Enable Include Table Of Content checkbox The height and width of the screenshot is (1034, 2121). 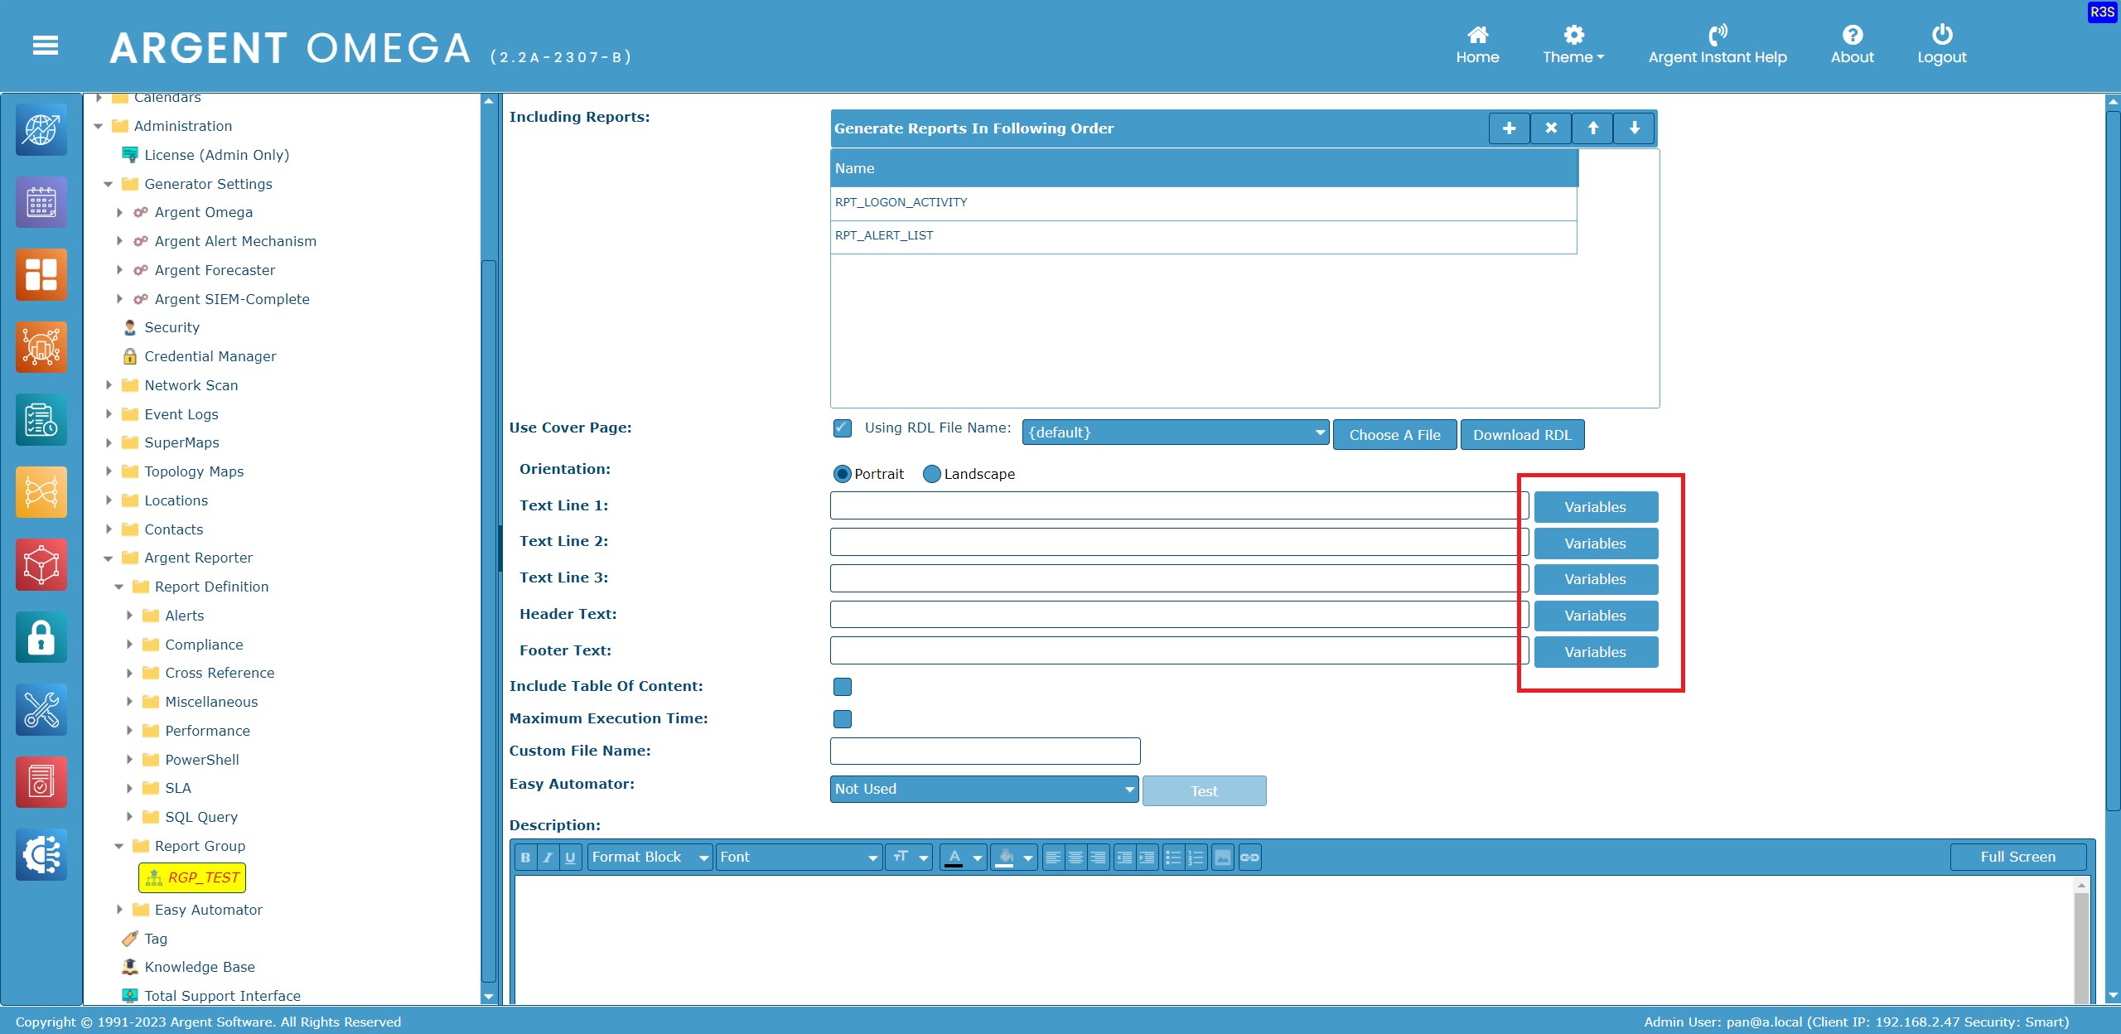pos(842,687)
